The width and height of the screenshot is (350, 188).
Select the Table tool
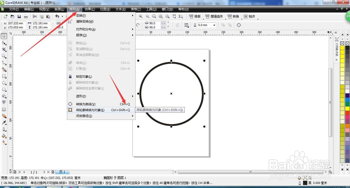pyautogui.click(x=4, y=109)
